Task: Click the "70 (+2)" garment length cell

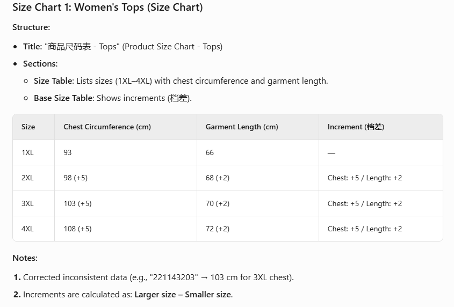Action: pos(218,203)
